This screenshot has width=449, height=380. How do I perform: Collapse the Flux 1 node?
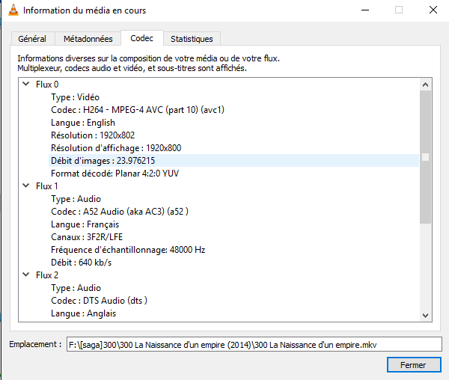(26, 186)
